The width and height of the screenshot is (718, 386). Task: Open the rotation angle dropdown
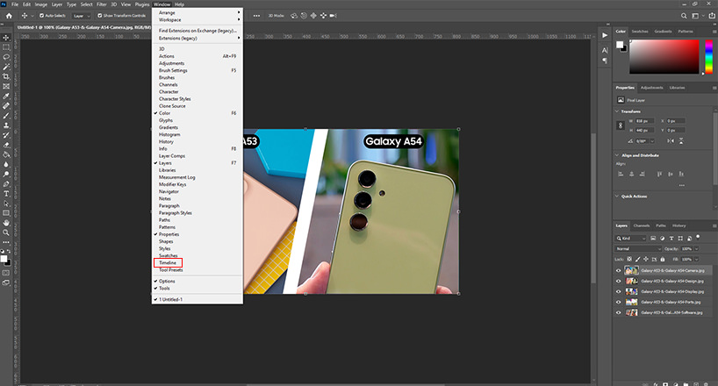coord(652,141)
